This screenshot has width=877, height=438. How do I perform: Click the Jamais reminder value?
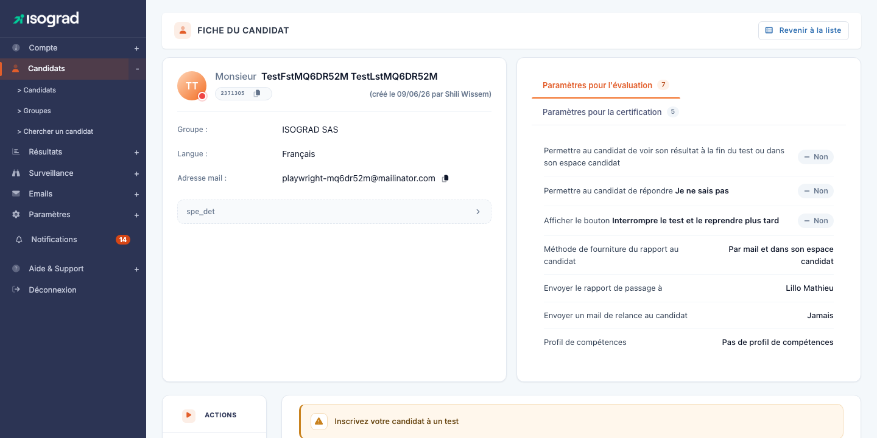820,315
